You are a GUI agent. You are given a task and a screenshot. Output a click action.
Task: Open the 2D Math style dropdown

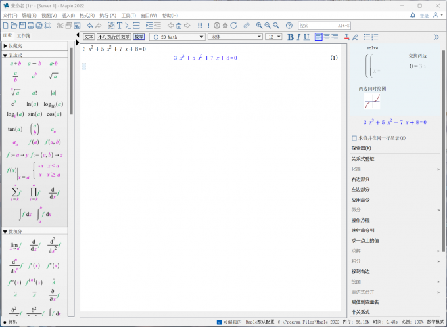177,37
